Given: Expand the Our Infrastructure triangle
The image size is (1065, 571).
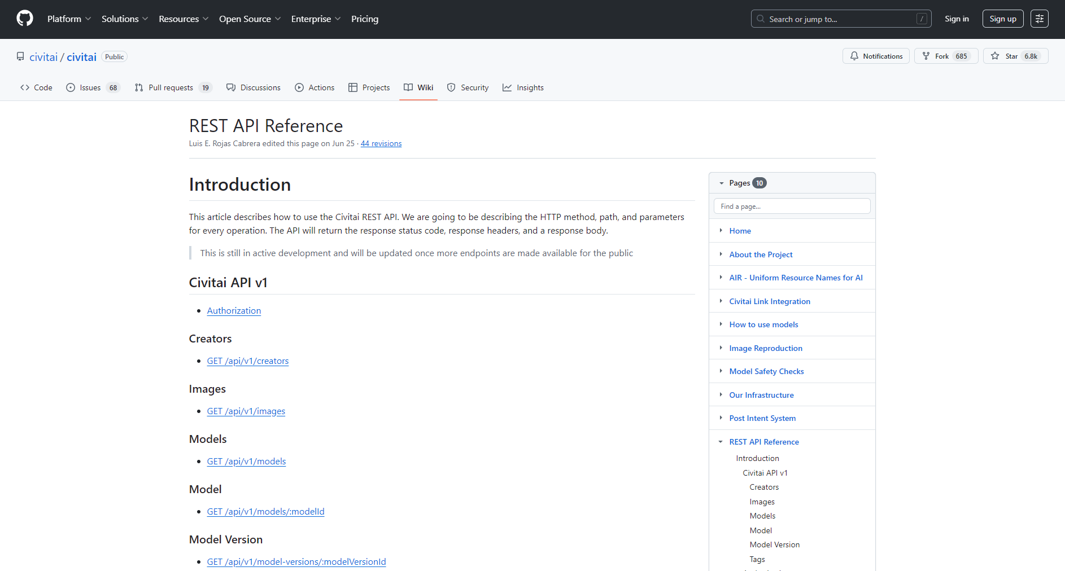Looking at the screenshot, I should pos(721,394).
